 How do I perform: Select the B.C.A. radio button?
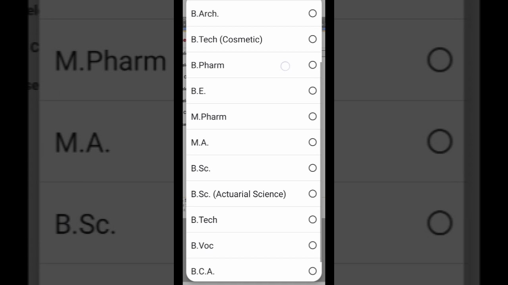pyautogui.click(x=313, y=271)
